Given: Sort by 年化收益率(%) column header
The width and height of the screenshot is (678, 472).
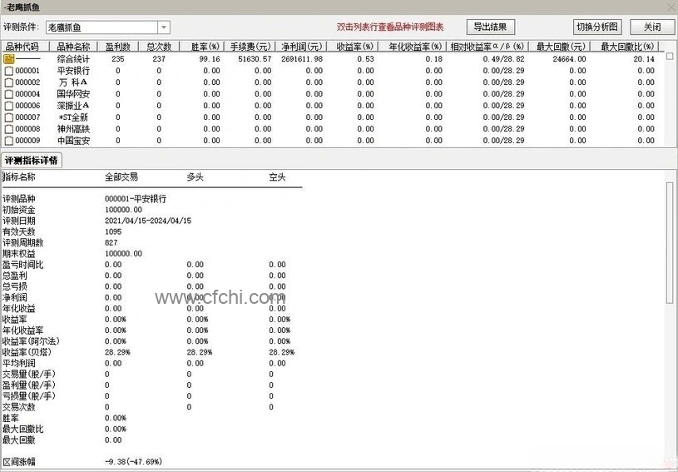Looking at the screenshot, I should point(413,47).
